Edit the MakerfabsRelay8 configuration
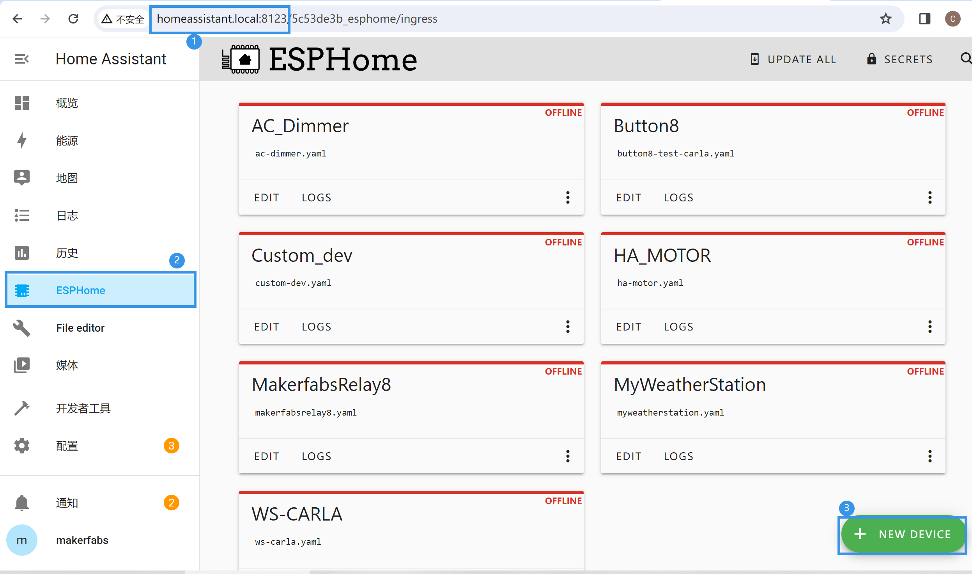Screen dimensions: 972x574 pyautogui.click(x=267, y=456)
